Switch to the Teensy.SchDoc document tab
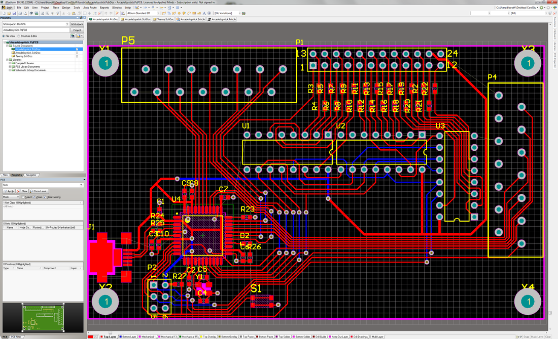This screenshot has width=558, height=339. [x=164, y=20]
